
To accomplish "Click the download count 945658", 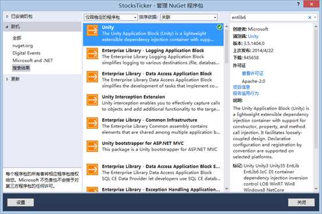I will pyautogui.click(x=251, y=57).
